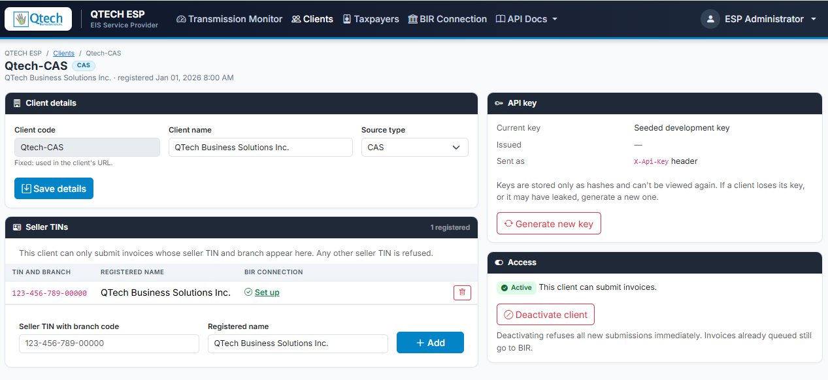Click the Save details button

[x=54, y=189]
